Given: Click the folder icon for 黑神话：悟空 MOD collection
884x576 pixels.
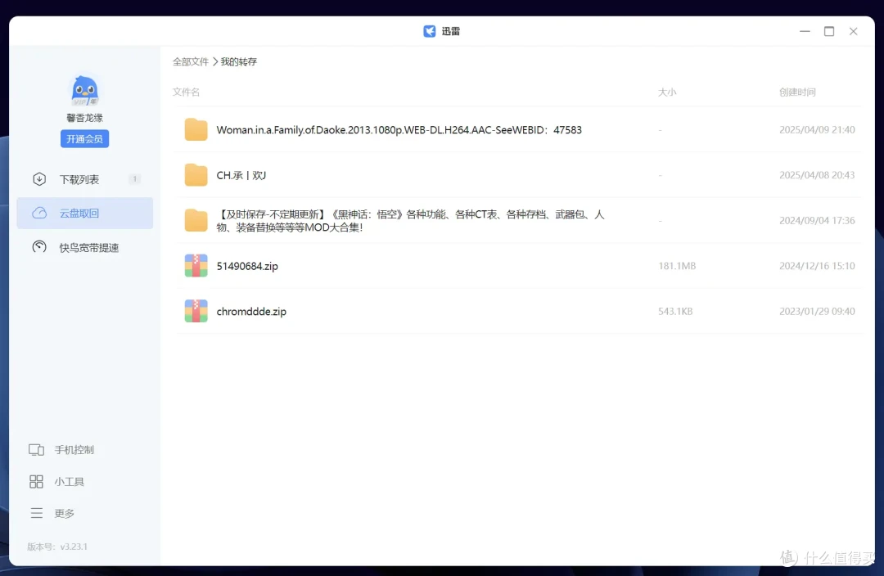Looking at the screenshot, I should pos(196,220).
